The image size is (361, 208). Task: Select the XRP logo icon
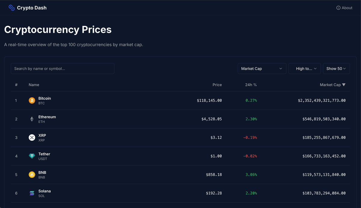pyautogui.click(x=32, y=137)
